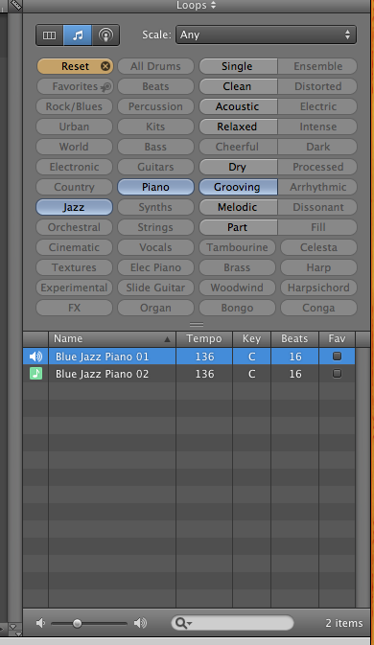The image size is (374, 645).
Task: Sort loops by Name column header
Action: pos(112,339)
